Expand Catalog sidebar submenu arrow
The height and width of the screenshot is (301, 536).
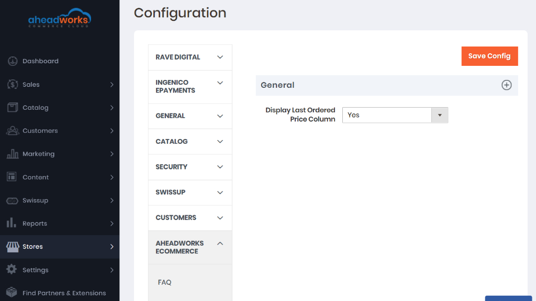pyautogui.click(x=112, y=108)
